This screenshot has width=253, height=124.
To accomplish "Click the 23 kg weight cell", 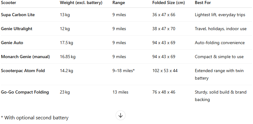I will (x=65, y=92).
